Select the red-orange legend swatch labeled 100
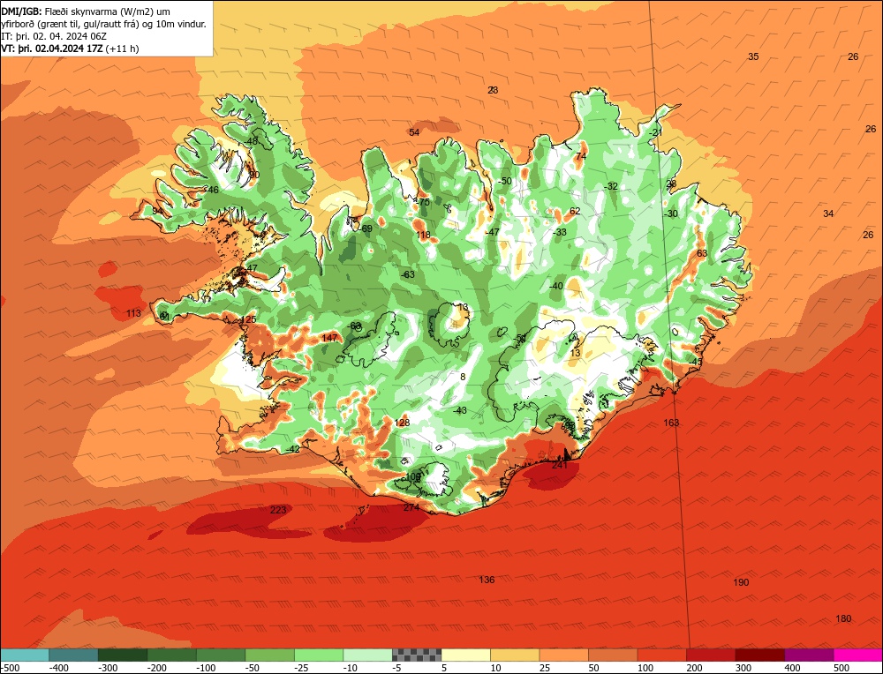 coord(661,655)
